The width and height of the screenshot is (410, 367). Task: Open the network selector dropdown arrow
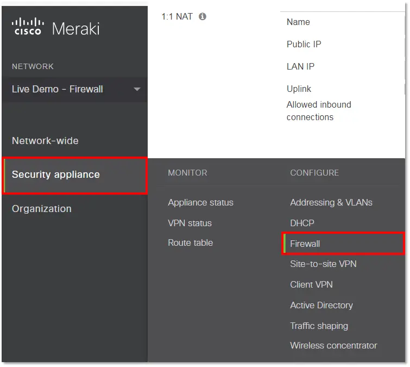pos(137,89)
